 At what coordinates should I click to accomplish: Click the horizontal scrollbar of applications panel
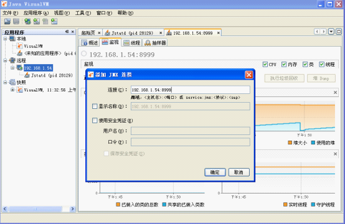39,209
